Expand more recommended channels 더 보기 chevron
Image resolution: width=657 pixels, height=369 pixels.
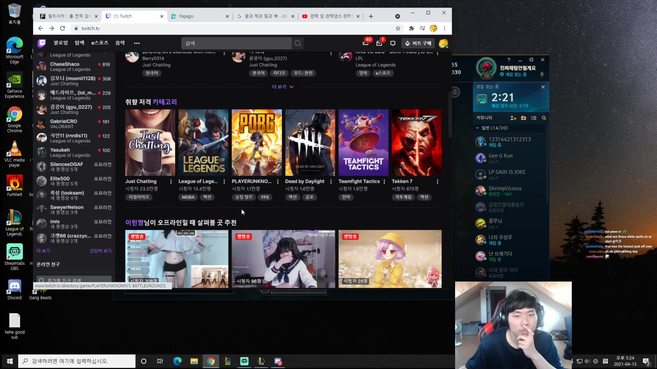[x=283, y=87]
